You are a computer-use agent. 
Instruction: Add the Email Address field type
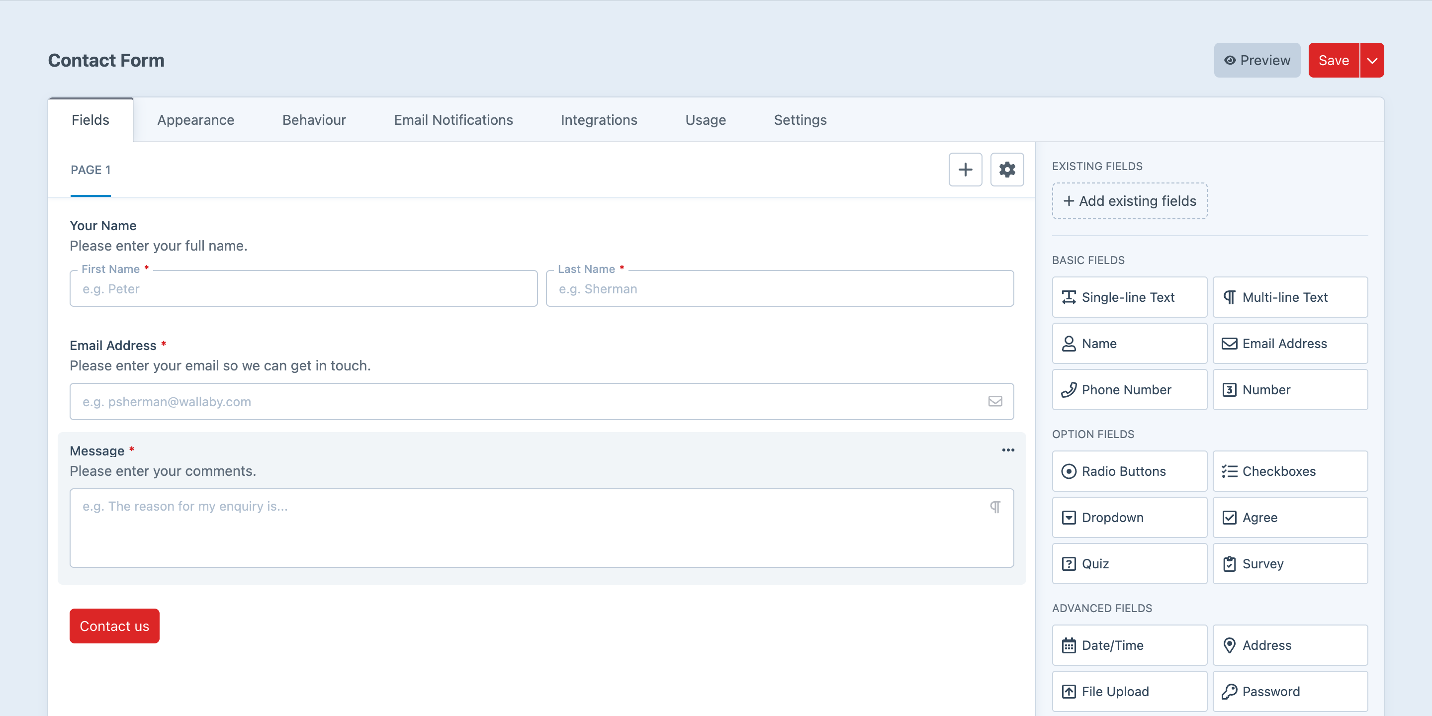click(x=1290, y=344)
